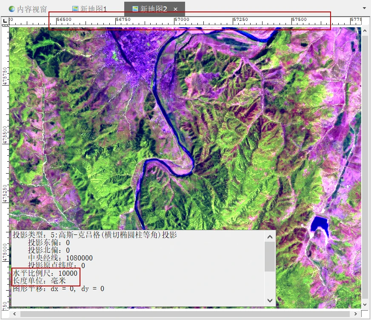Click the 水平比例尺: 10000 line
371x320 pixels.
46,273
